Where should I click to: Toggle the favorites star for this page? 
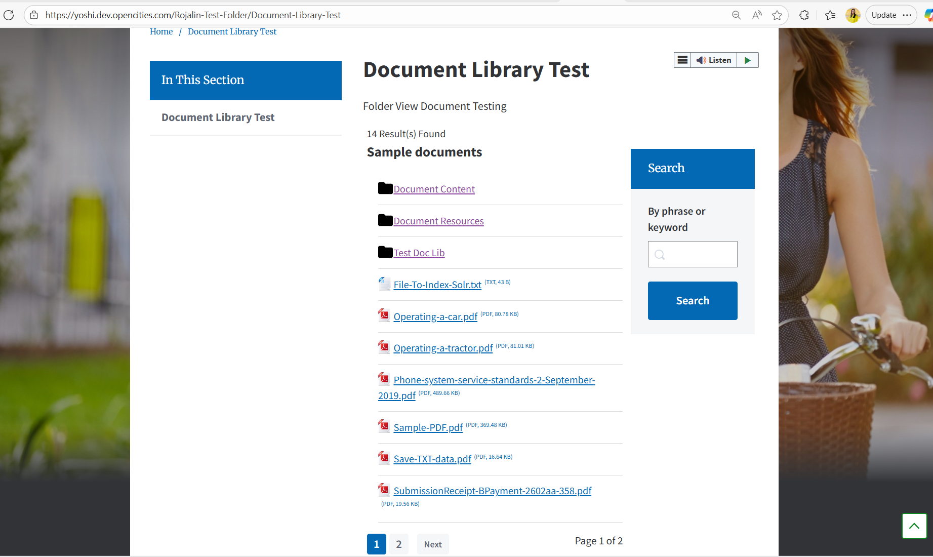[x=778, y=15]
